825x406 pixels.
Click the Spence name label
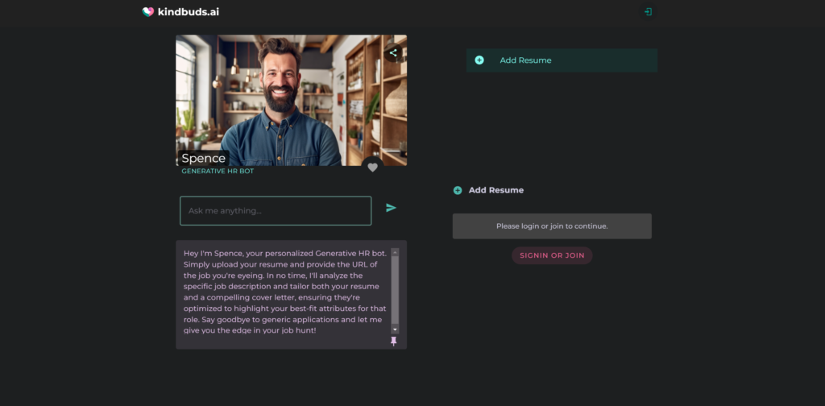point(203,159)
